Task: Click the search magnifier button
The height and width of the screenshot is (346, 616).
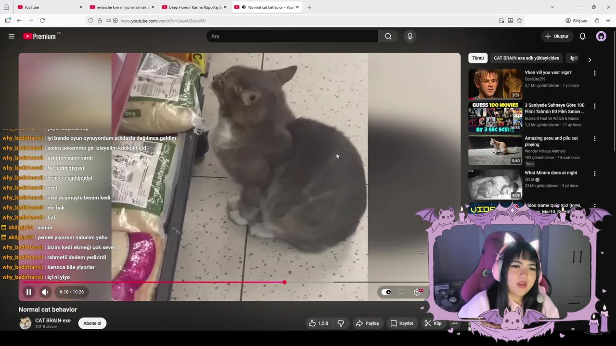Action: [388, 36]
